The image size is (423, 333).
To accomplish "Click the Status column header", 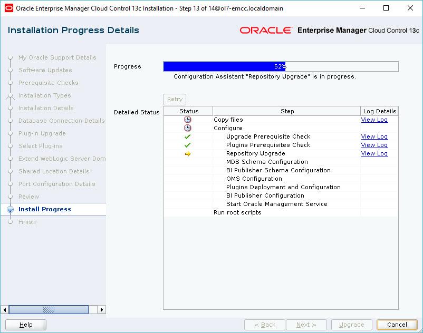I will [188, 111].
